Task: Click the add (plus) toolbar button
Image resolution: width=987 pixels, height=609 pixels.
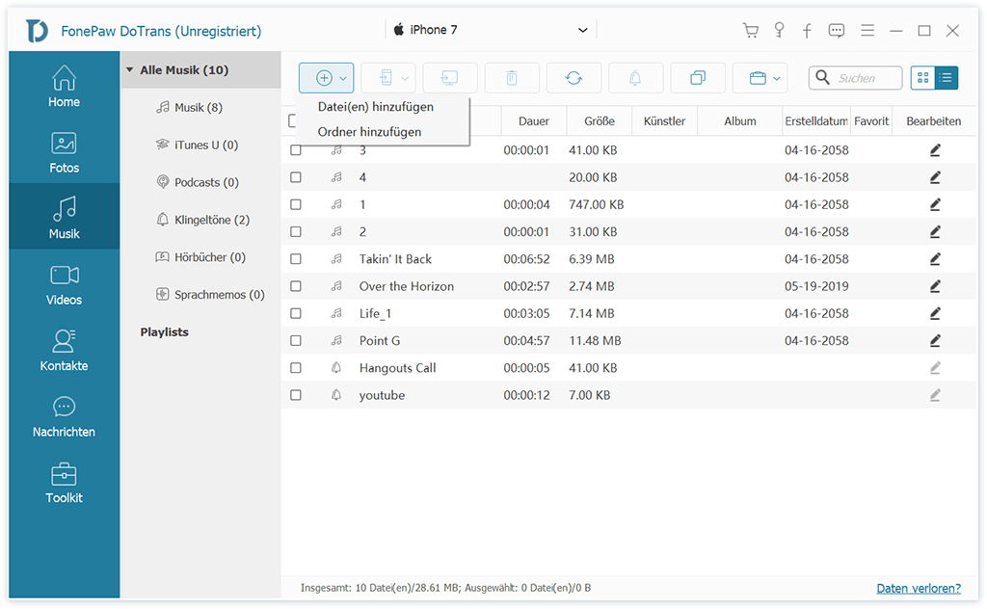Action: tap(326, 78)
